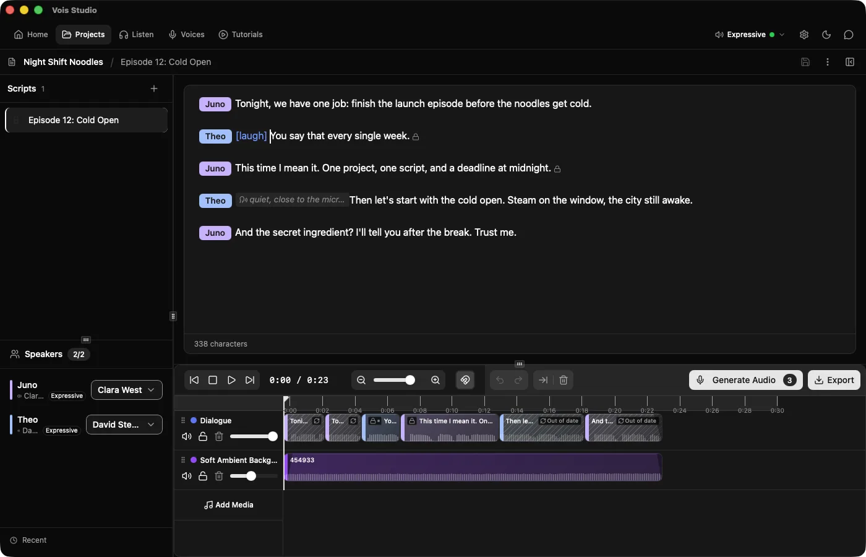The image size is (866, 557).
Task: Click the Generate Audio button
Action: pyautogui.click(x=746, y=380)
